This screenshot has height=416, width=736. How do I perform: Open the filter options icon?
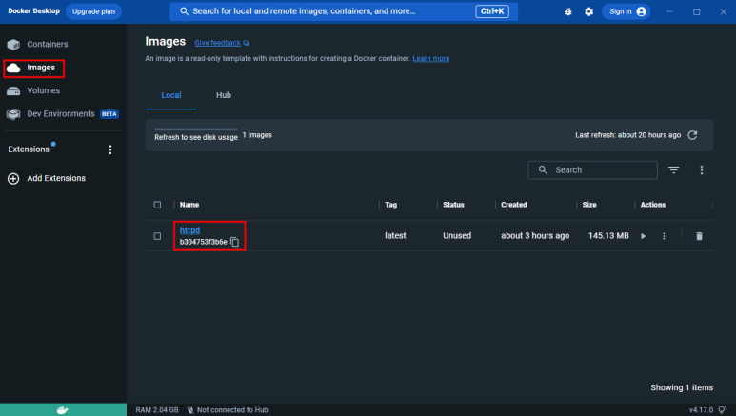(673, 170)
